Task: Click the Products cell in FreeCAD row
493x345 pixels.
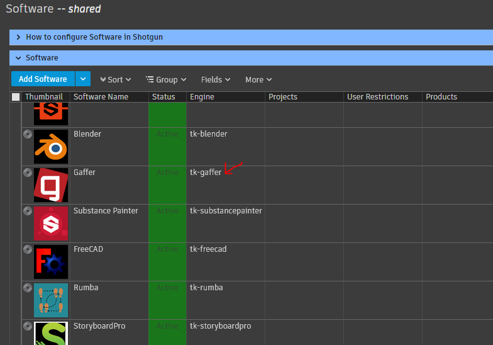Action: (458, 262)
